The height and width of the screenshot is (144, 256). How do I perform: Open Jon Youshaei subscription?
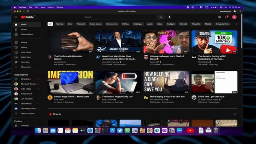(x=27, y=99)
